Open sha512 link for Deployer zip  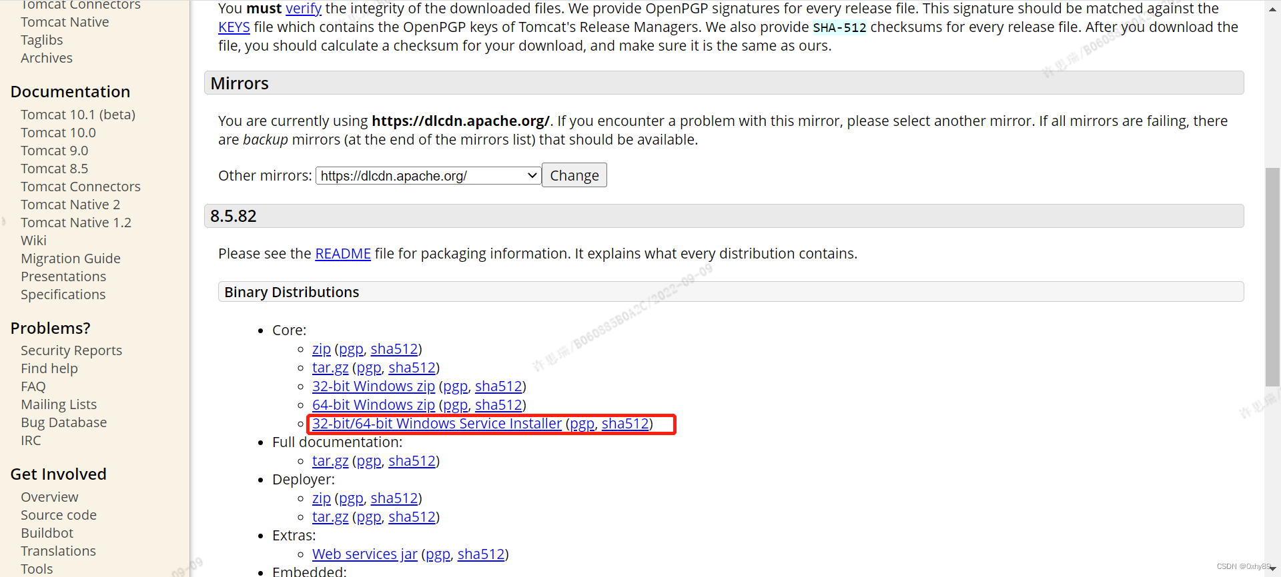click(x=394, y=498)
